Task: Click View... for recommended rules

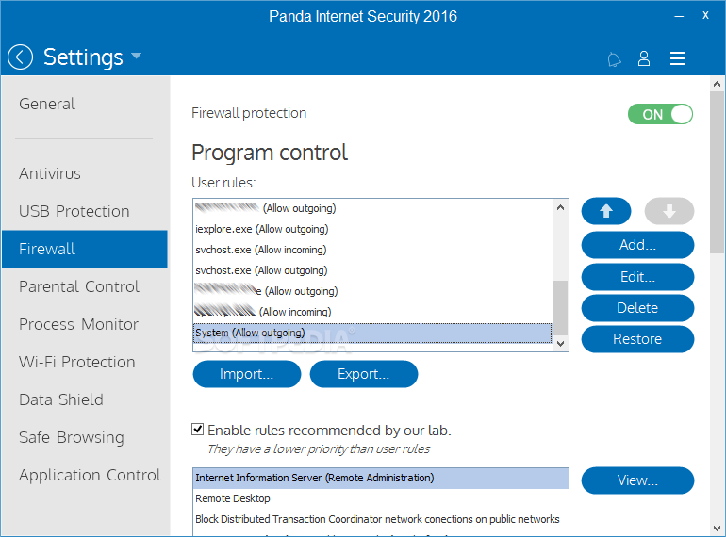Action: [x=637, y=480]
